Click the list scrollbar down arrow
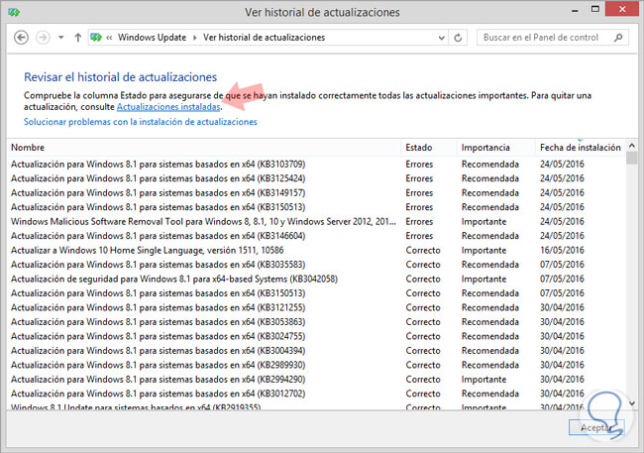Viewport: 644px width, 453px height. click(632, 403)
